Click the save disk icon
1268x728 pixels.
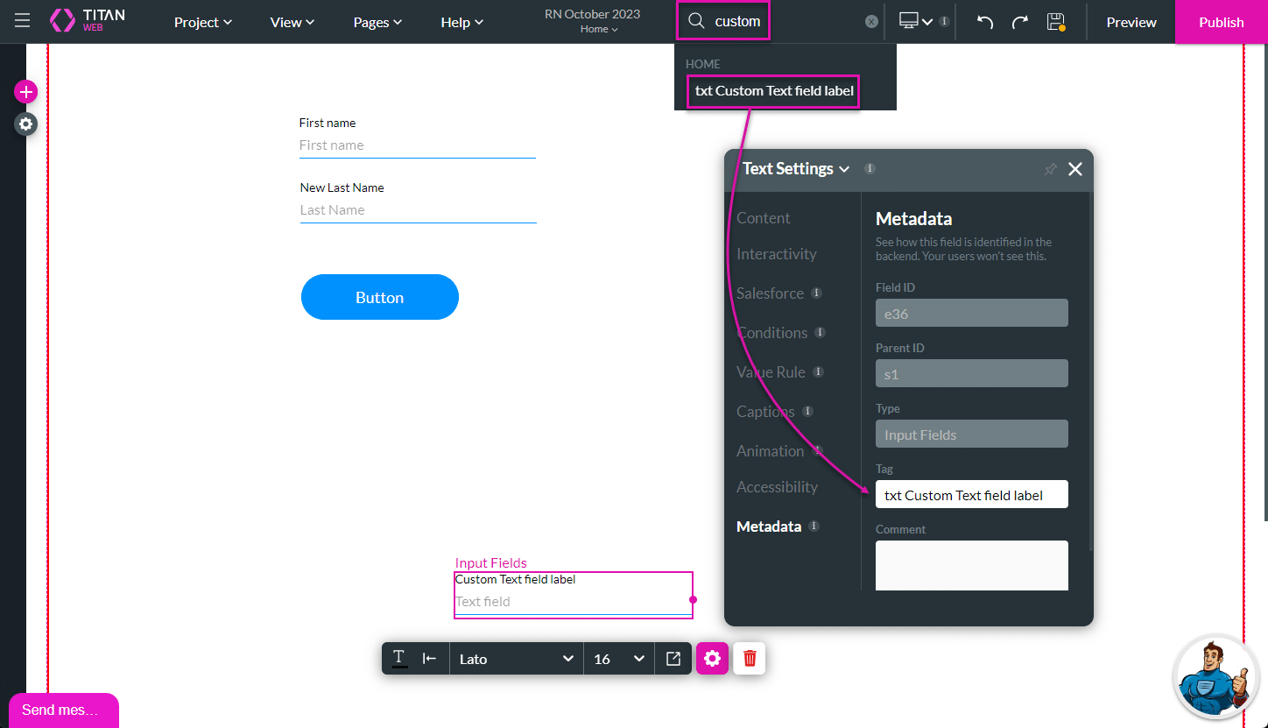point(1055,22)
